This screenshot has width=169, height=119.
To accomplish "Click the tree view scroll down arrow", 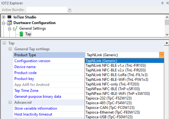I will point(167,34).
